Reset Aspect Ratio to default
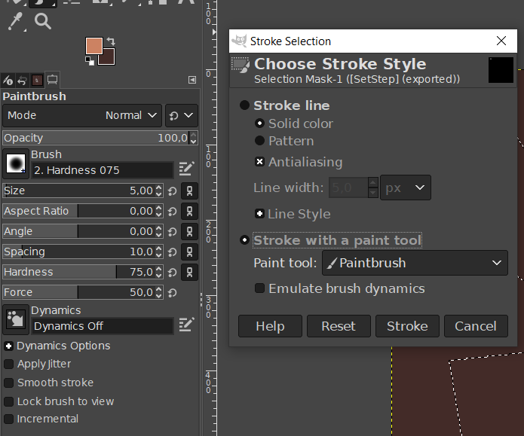 point(173,212)
